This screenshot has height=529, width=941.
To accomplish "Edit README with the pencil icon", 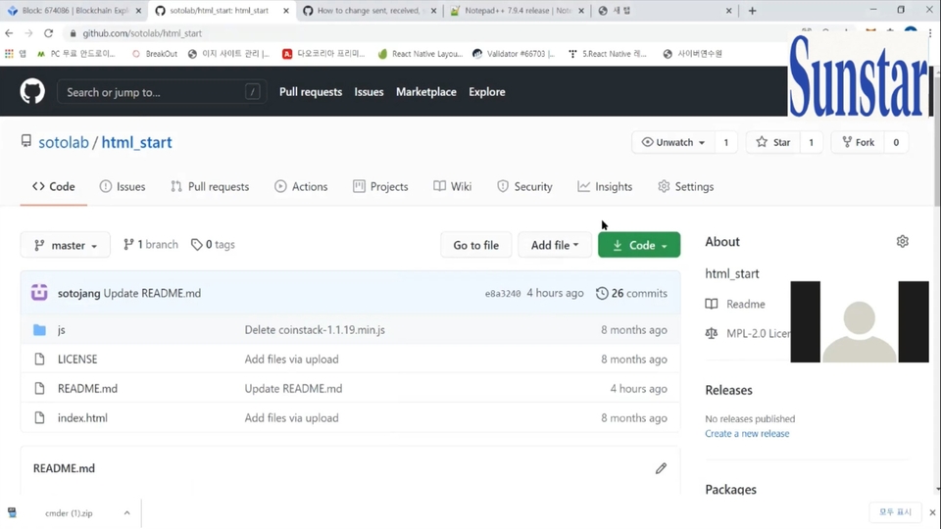I will pyautogui.click(x=661, y=468).
